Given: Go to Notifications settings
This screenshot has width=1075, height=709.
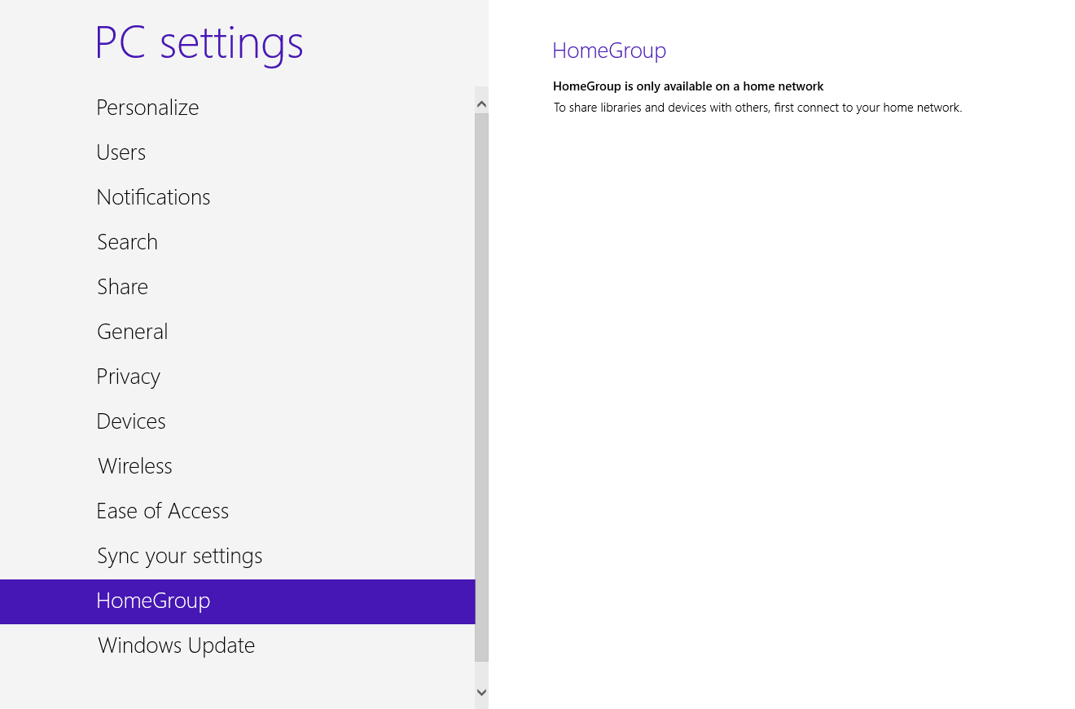Looking at the screenshot, I should (x=237, y=197).
